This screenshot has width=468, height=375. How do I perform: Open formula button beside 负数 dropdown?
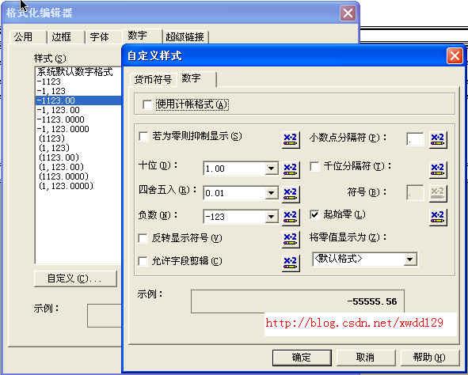[x=291, y=217]
